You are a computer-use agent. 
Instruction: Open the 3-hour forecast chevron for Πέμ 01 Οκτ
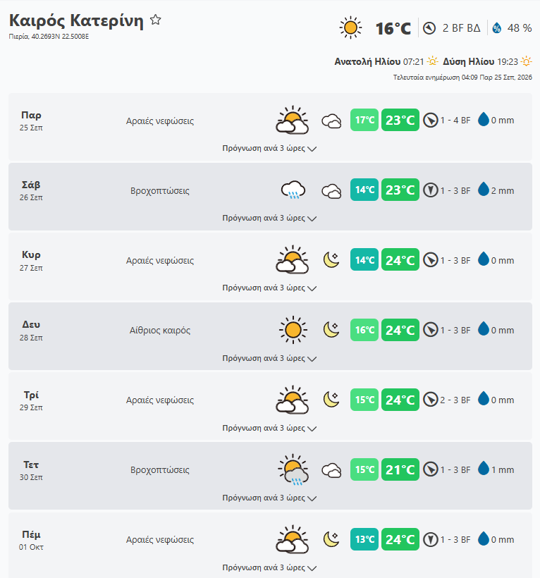[x=312, y=568]
